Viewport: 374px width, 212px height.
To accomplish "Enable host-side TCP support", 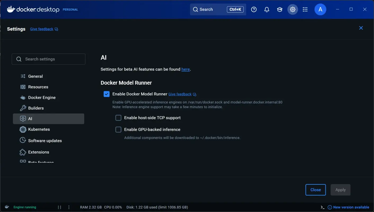I will (118, 118).
